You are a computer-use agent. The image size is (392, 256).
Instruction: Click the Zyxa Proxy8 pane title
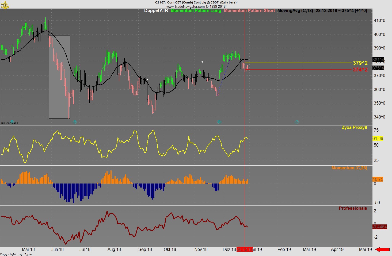(354, 128)
